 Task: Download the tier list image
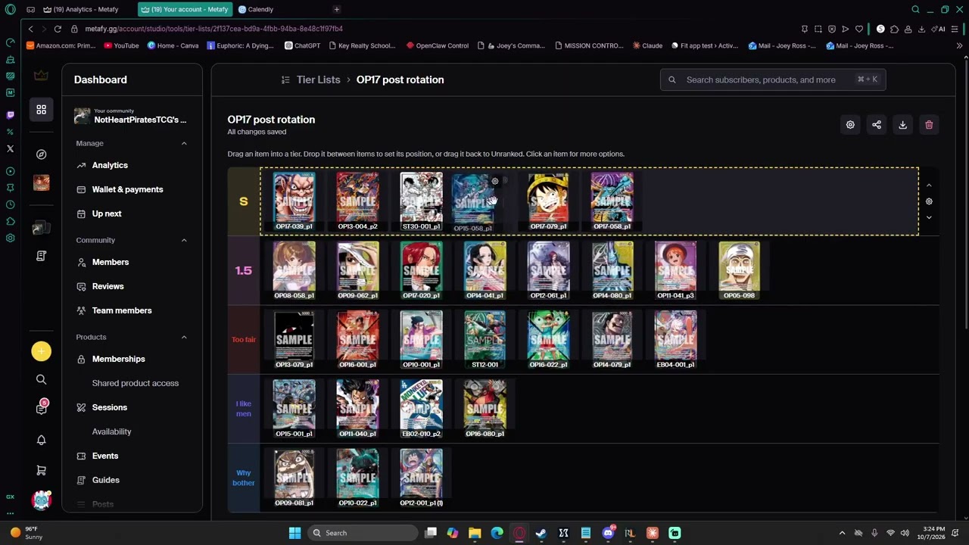pyautogui.click(x=902, y=125)
